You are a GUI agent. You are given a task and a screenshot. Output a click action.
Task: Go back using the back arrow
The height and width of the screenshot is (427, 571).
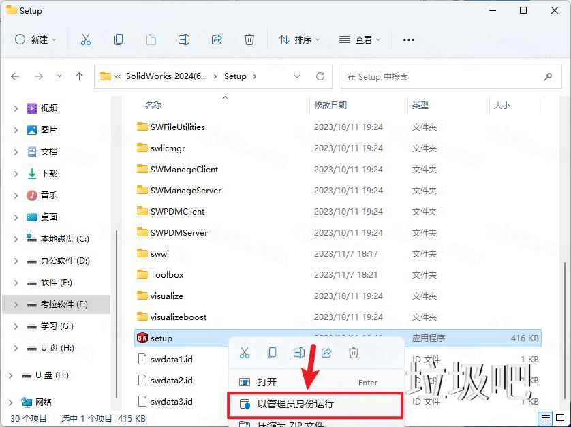pyautogui.click(x=15, y=76)
